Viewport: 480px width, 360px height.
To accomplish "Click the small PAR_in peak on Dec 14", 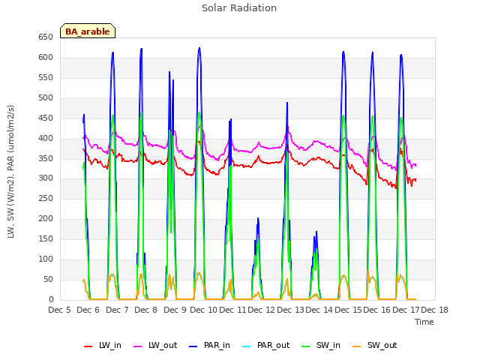I will [316, 232].
